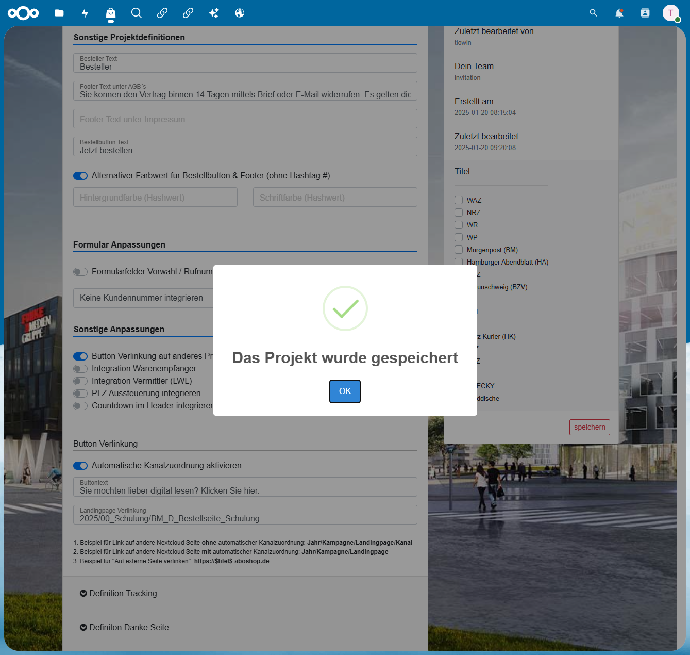Enable Integration Warenempfänger switch
This screenshot has height=655, width=690.
pos(80,369)
